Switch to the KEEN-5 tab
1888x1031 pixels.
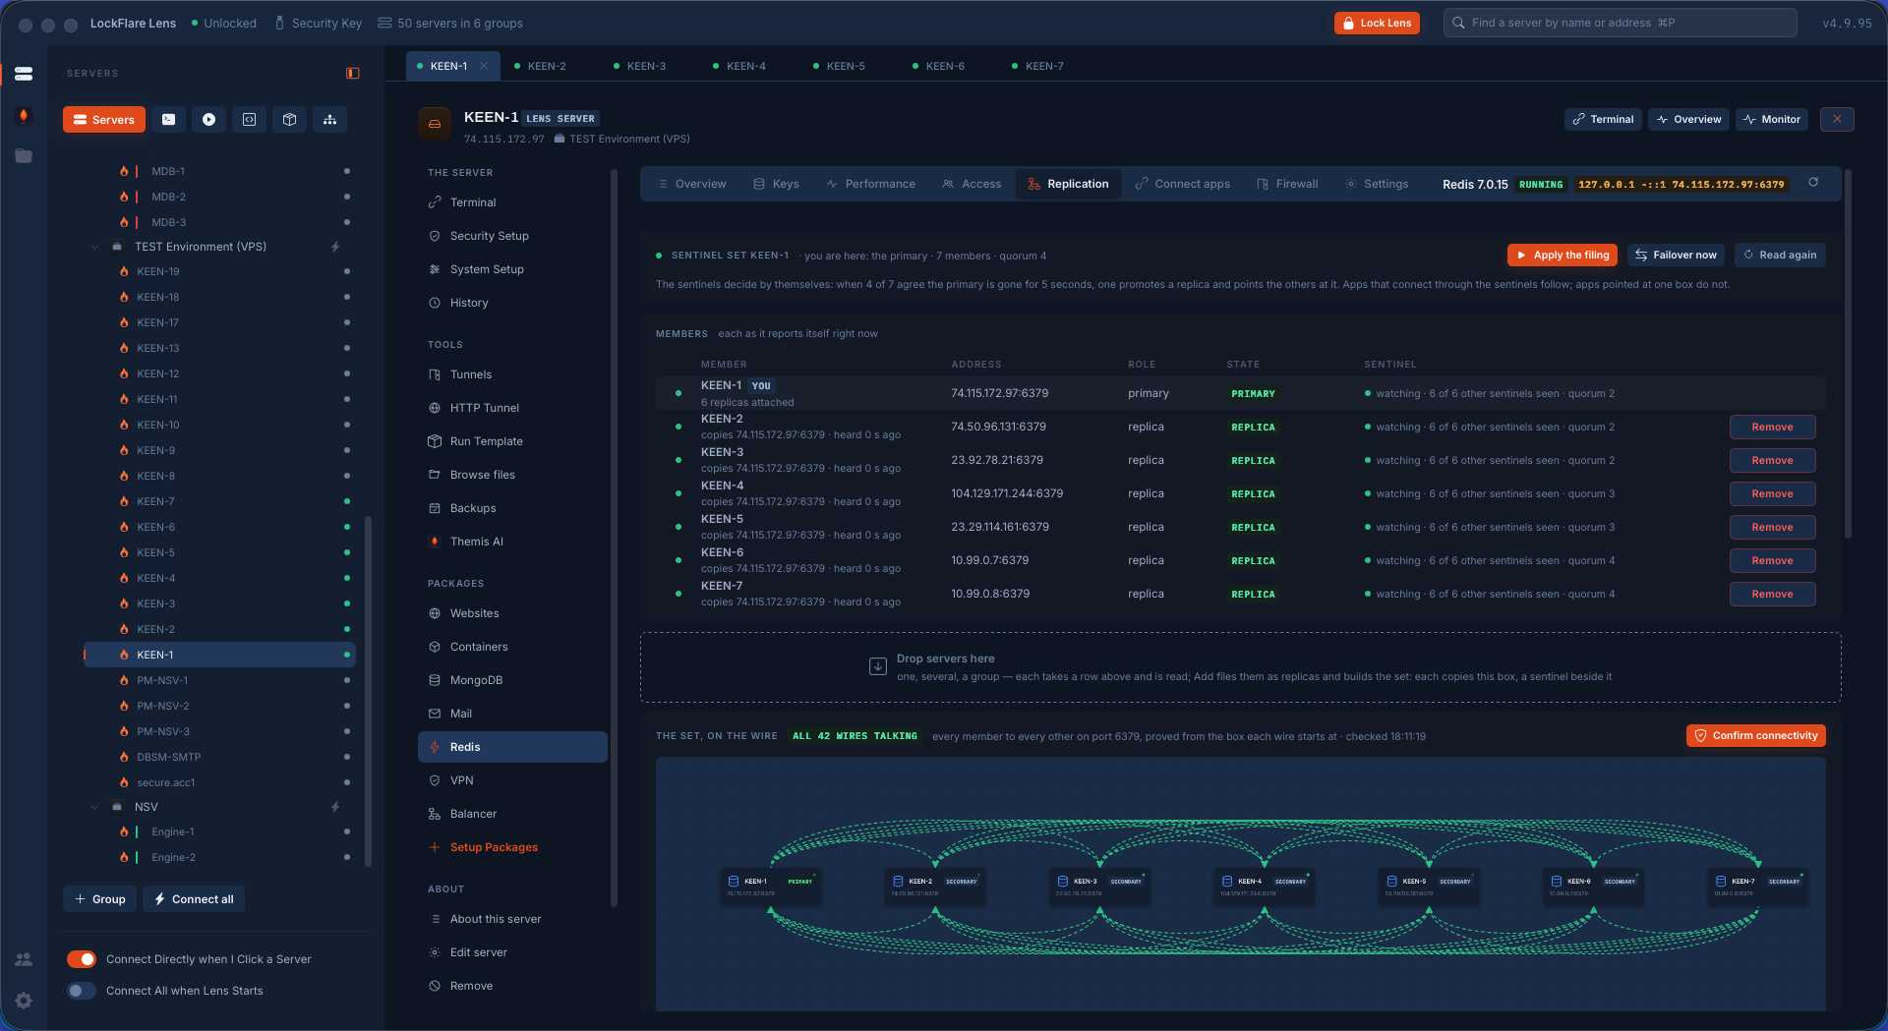click(846, 66)
